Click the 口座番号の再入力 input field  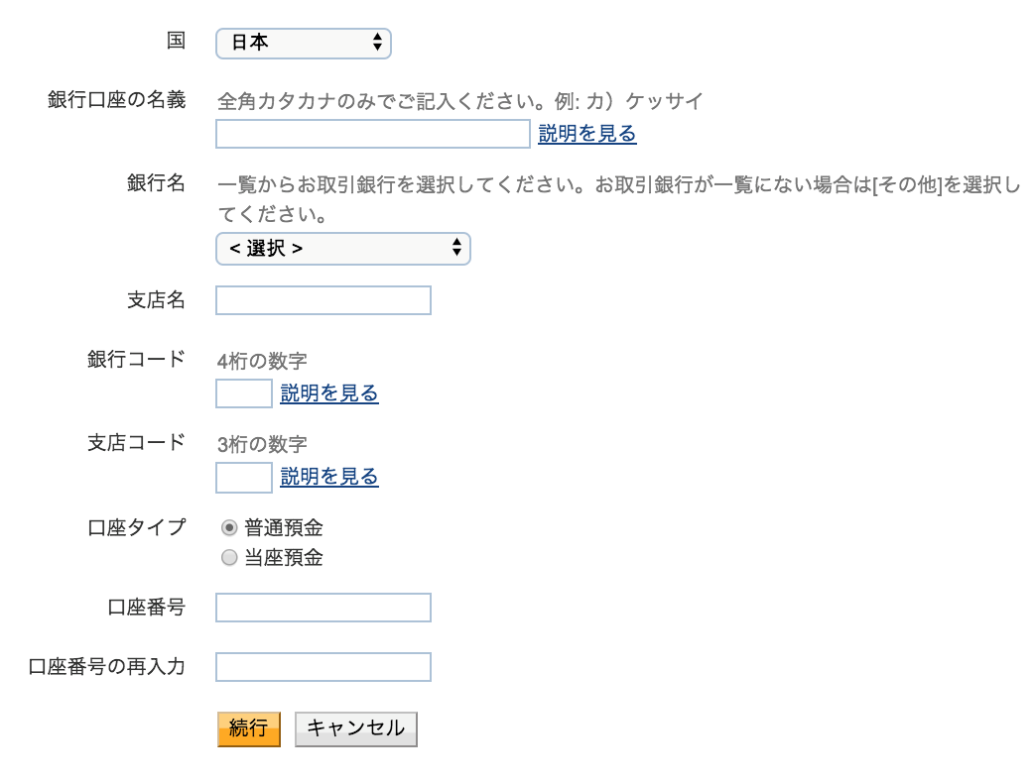323,667
